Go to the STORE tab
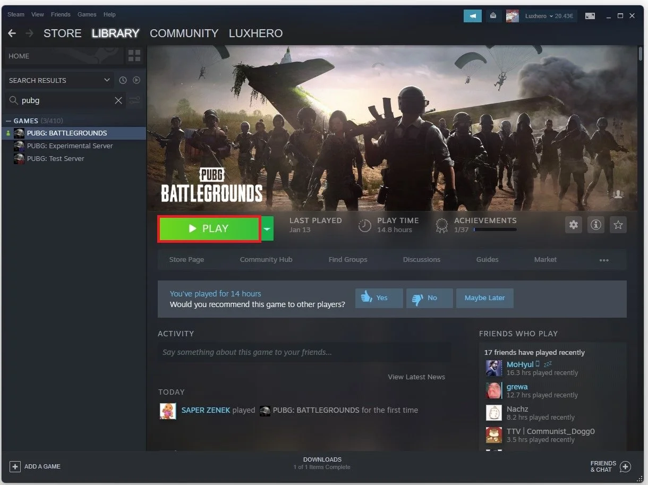This screenshot has height=485, width=648. [62, 33]
